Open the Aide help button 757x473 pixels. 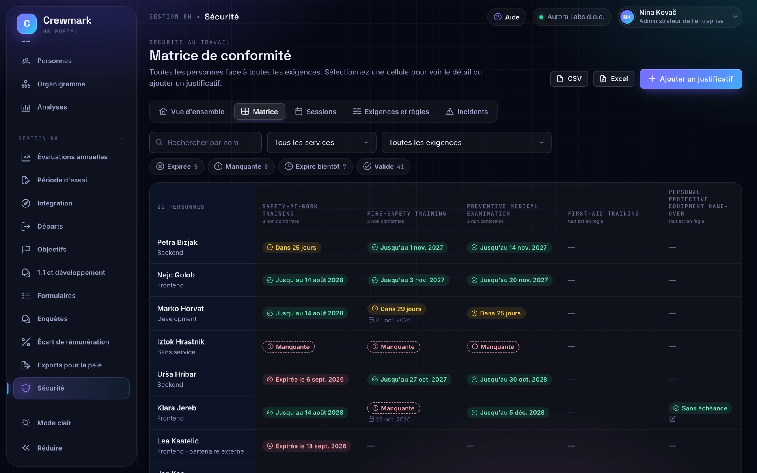[507, 17]
